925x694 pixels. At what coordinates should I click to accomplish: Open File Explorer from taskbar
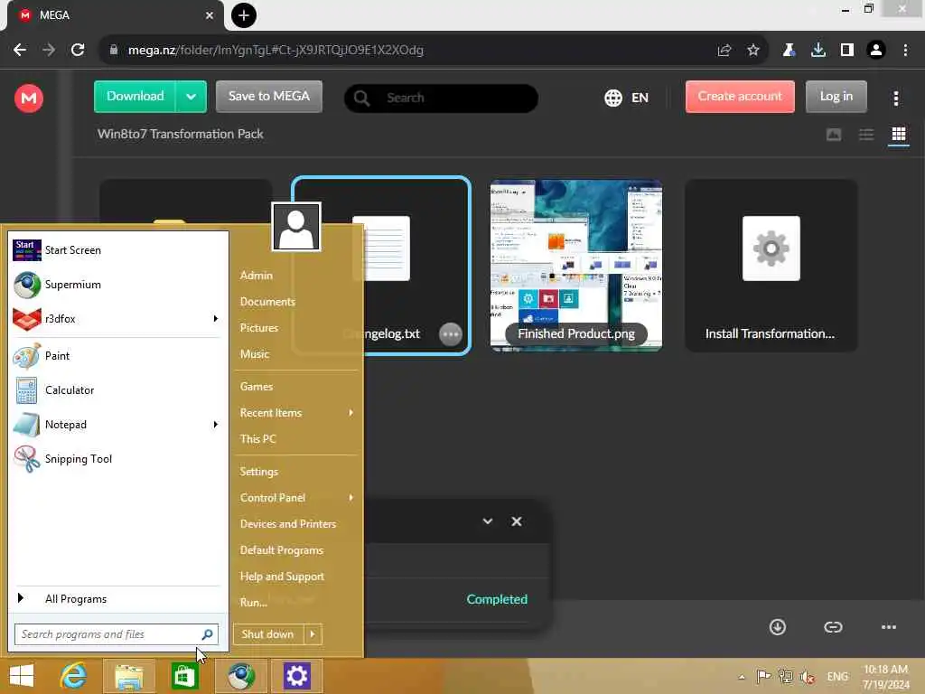(128, 676)
